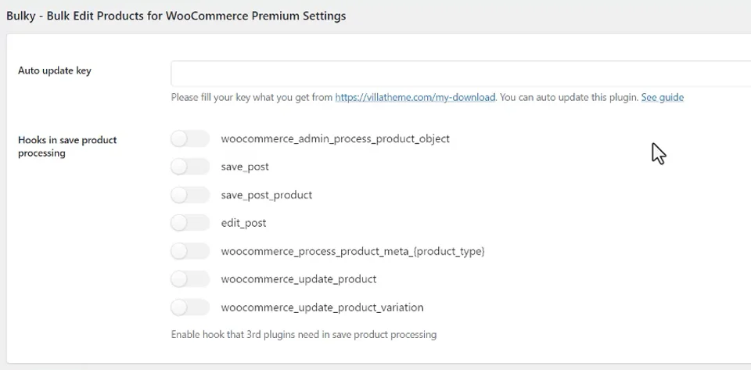Click the edit_post text label

(x=243, y=223)
